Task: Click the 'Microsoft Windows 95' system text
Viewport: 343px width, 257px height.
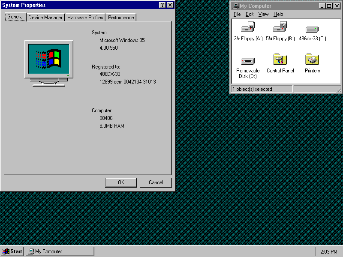Action: coord(122,40)
